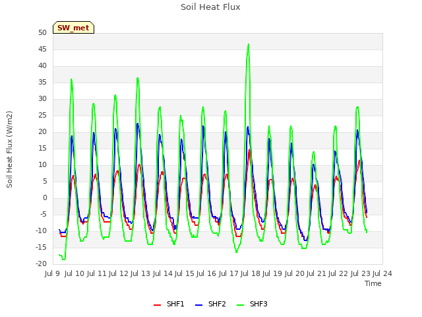This screenshot has height=317, width=422.
Task: Click the Jul 10 x-axis label
Action: [x=75, y=273]
